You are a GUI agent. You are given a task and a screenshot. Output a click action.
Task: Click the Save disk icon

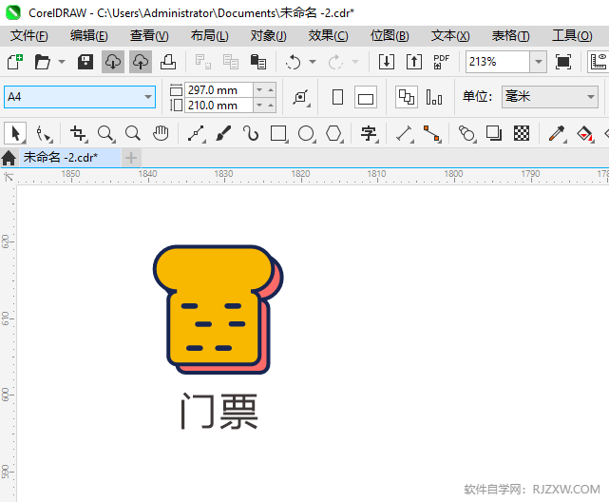click(x=86, y=62)
